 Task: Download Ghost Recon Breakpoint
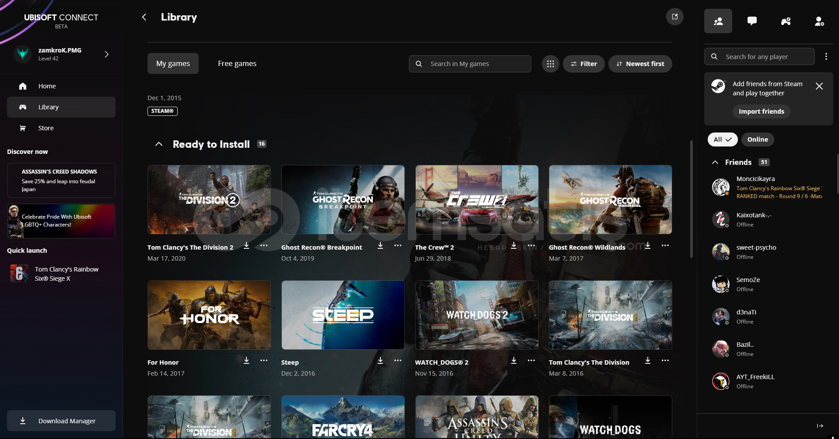coord(380,246)
